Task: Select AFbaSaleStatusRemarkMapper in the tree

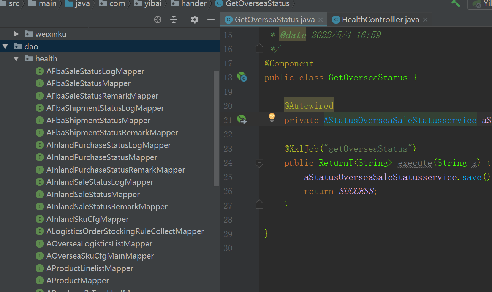Action: pos(102,96)
